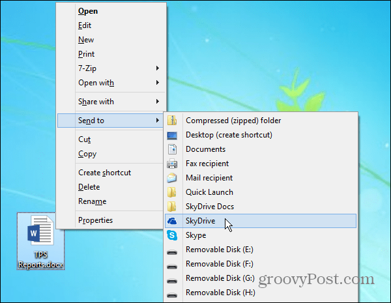Choose Cut from the context menu

[110, 139]
